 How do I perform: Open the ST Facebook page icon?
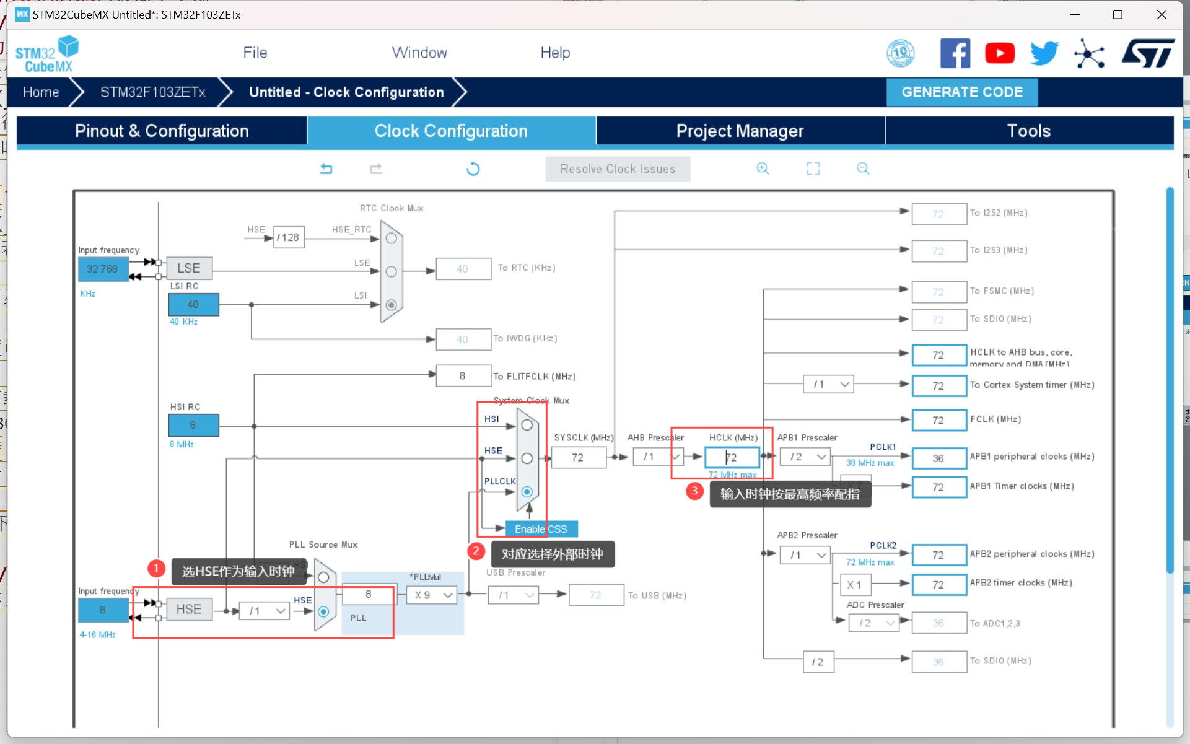955,53
